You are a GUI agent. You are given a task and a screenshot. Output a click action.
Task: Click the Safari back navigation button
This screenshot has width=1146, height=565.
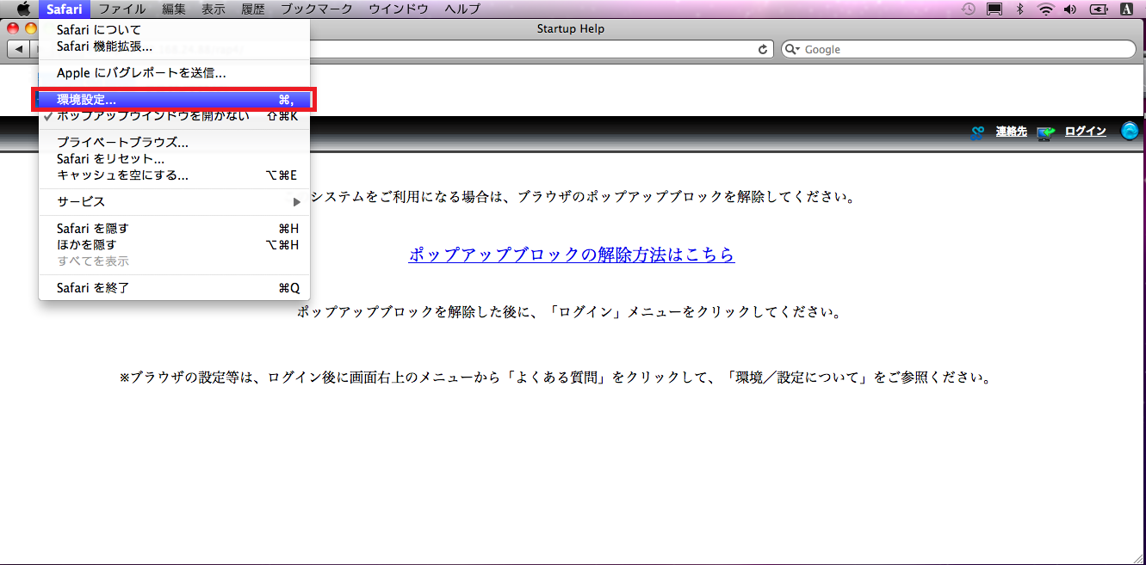tap(17, 49)
